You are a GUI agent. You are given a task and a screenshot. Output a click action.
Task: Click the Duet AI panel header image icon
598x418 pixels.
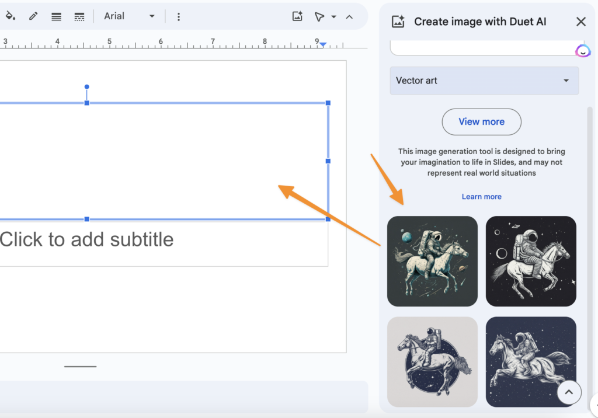[398, 22]
